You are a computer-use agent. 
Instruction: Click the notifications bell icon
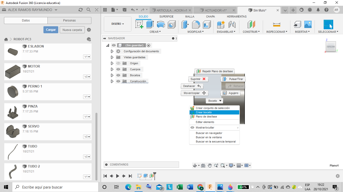pyautogui.click(x=318, y=10)
